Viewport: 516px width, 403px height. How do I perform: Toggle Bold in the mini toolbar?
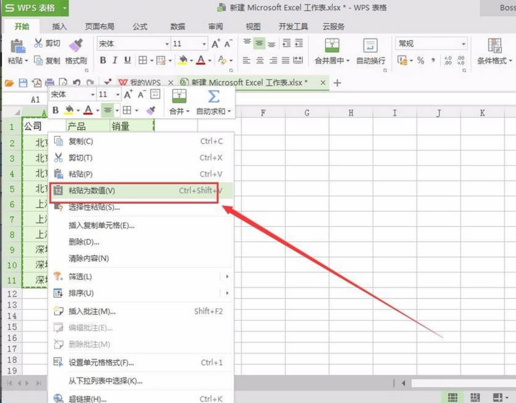56,110
